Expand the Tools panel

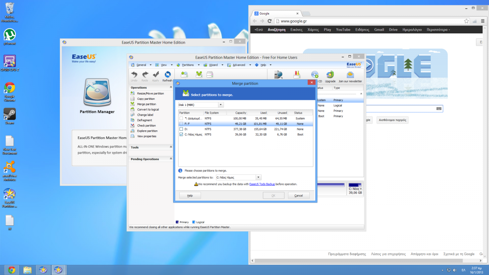pos(170,147)
